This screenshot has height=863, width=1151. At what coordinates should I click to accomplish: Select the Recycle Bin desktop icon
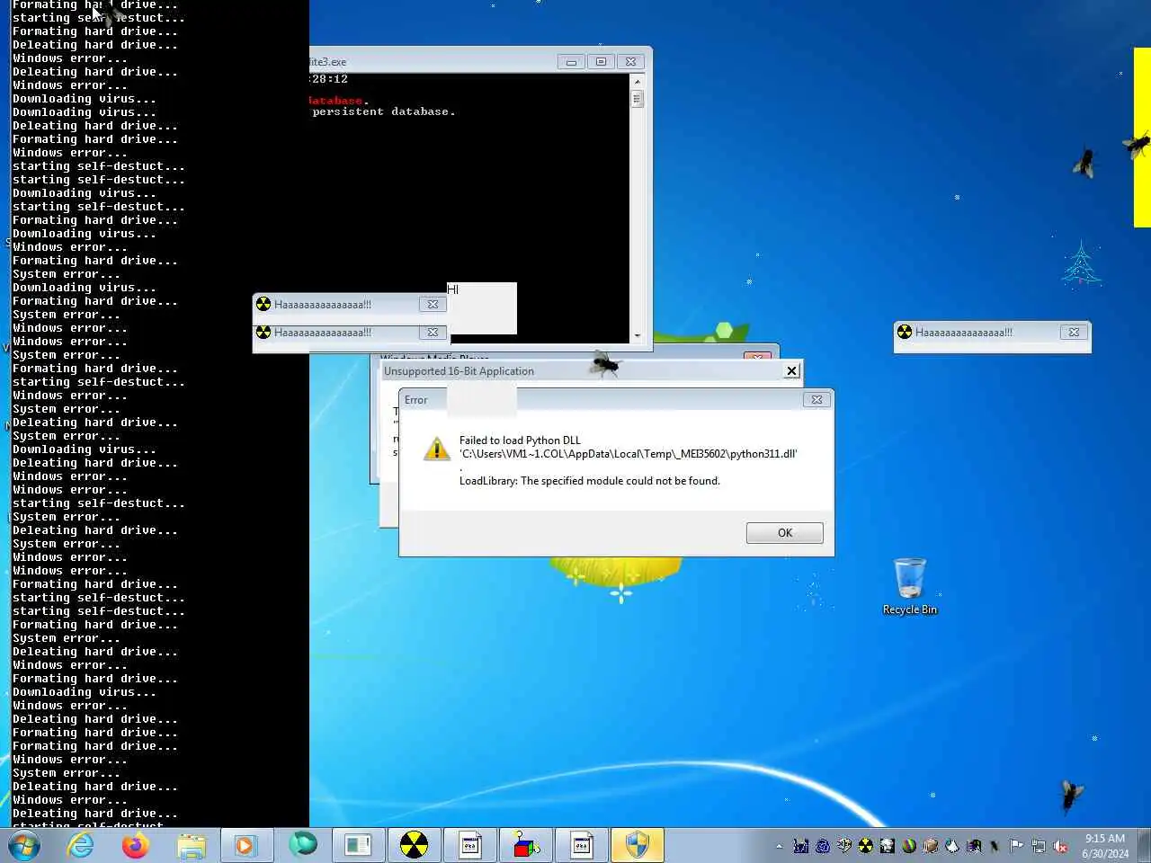pyautogui.click(x=910, y=586)
